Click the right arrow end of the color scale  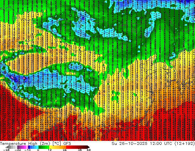pos(88,147)
